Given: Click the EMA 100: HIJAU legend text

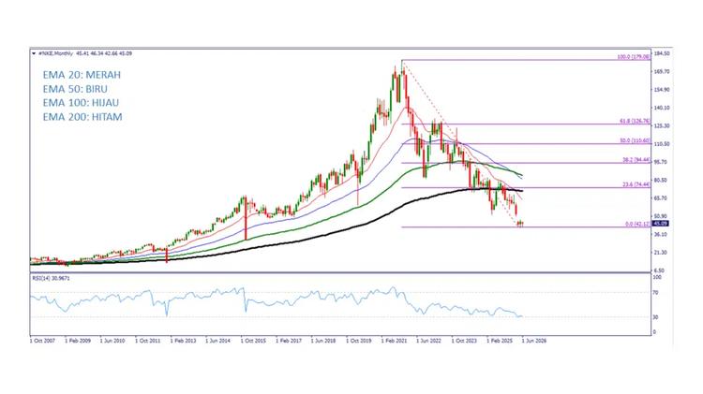Looking at the screenshot, I should (x=81, y=103).
